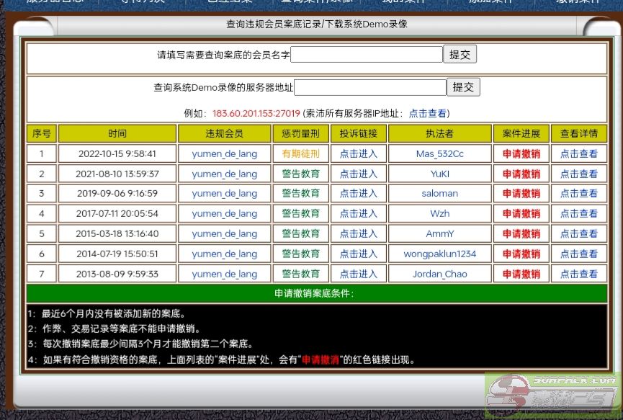Viewport: 623px width, 420px height.
Task: Open enforcer wongpaklun1234 link
Action: pyautogui.click(x=439, y=254)
